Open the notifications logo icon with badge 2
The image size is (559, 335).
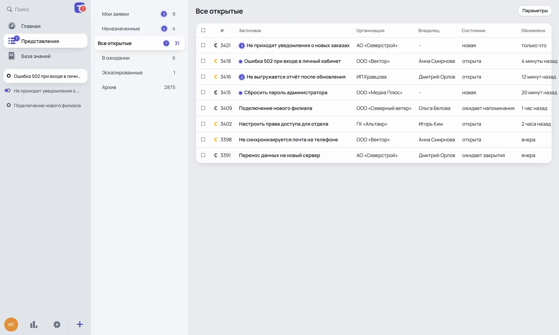(x=80, y=8)
